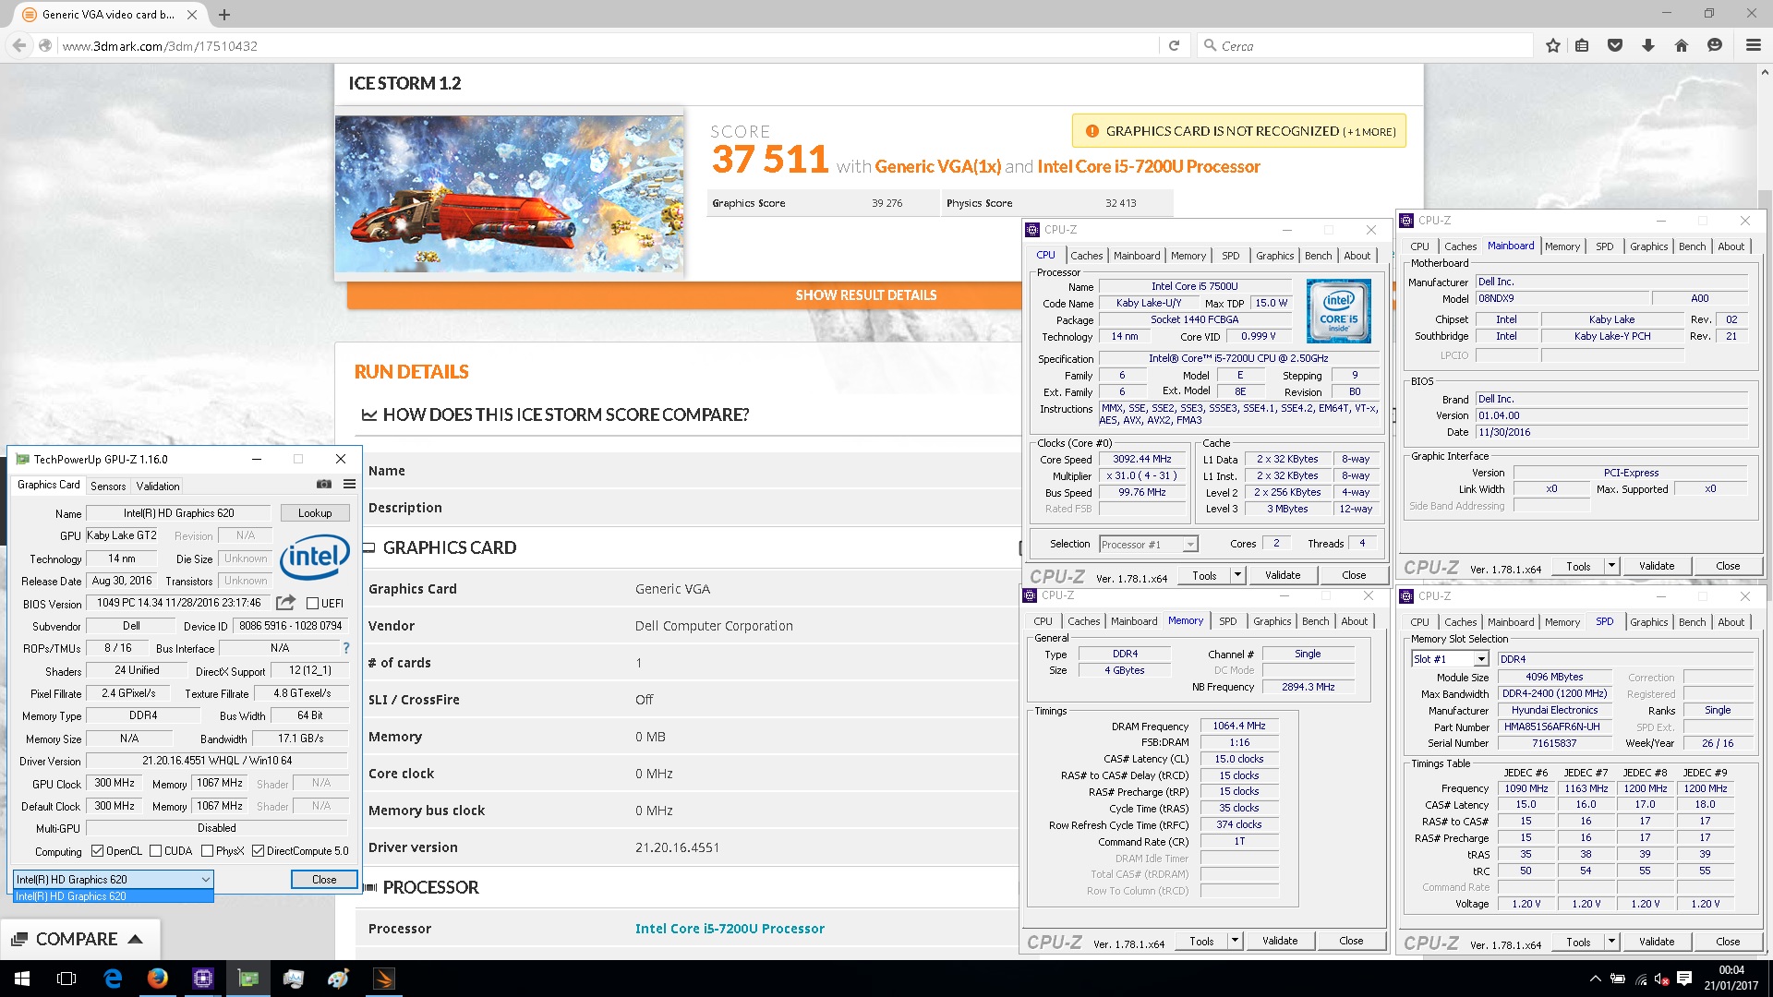Open SPD tab in CPU-Z Memory window
Viewport: 1773px width, 997px height.
click(x=1227, y=621)
